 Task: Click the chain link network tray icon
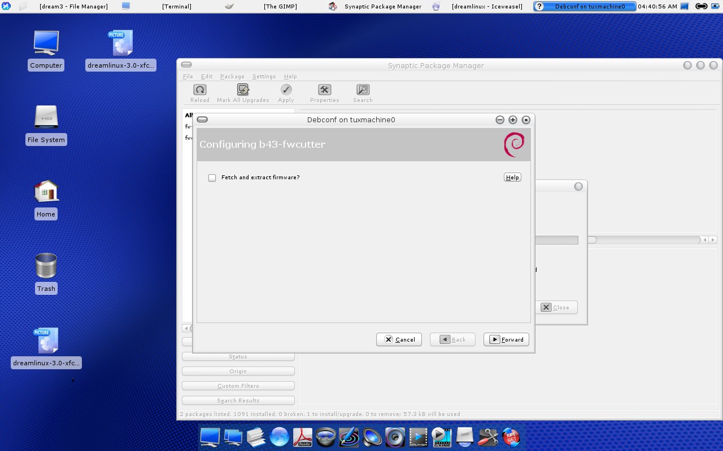pyautogui.click(x=701, y=6)
